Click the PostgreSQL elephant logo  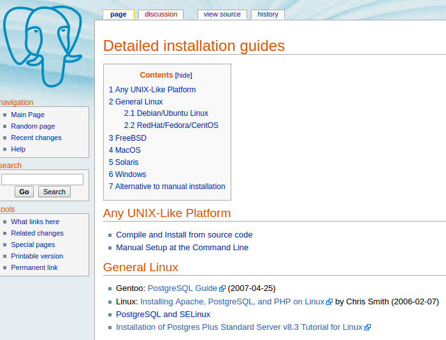pyautogui.click(x=43, y=46)
